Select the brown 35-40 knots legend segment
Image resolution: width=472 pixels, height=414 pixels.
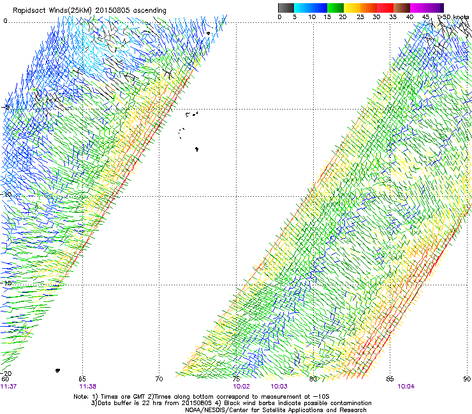402,8
